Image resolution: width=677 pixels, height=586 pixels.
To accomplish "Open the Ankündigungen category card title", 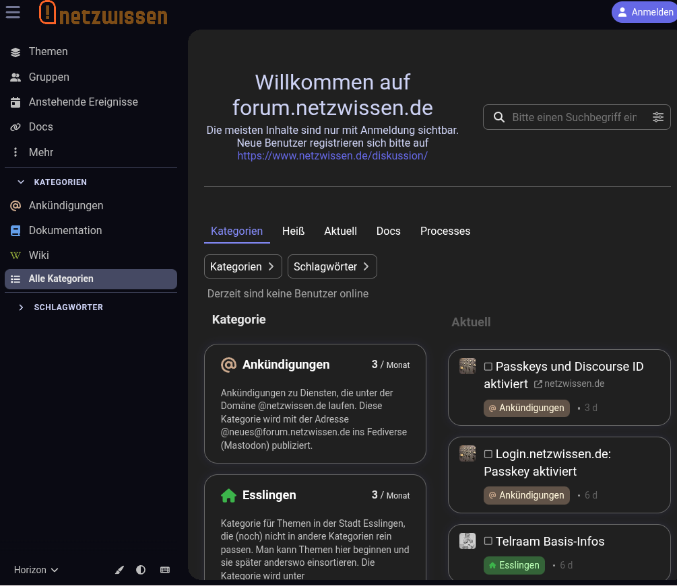I will point(286,365).
